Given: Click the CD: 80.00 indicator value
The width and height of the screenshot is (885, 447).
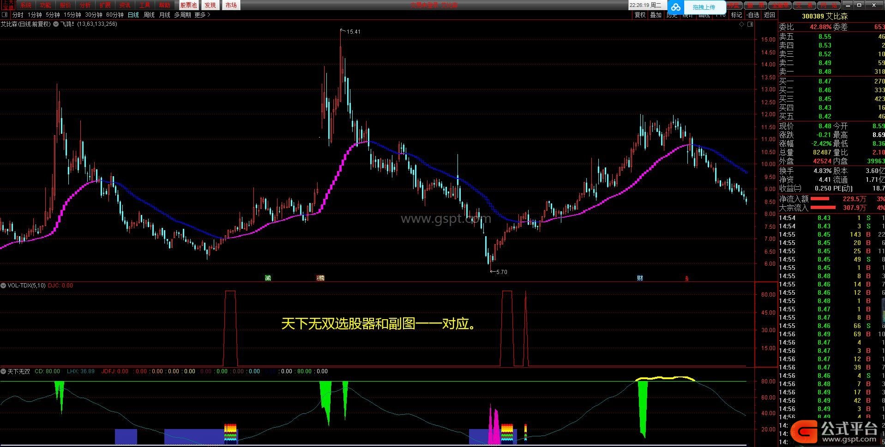Looking at the screenshot, I should tap(47, 371).
